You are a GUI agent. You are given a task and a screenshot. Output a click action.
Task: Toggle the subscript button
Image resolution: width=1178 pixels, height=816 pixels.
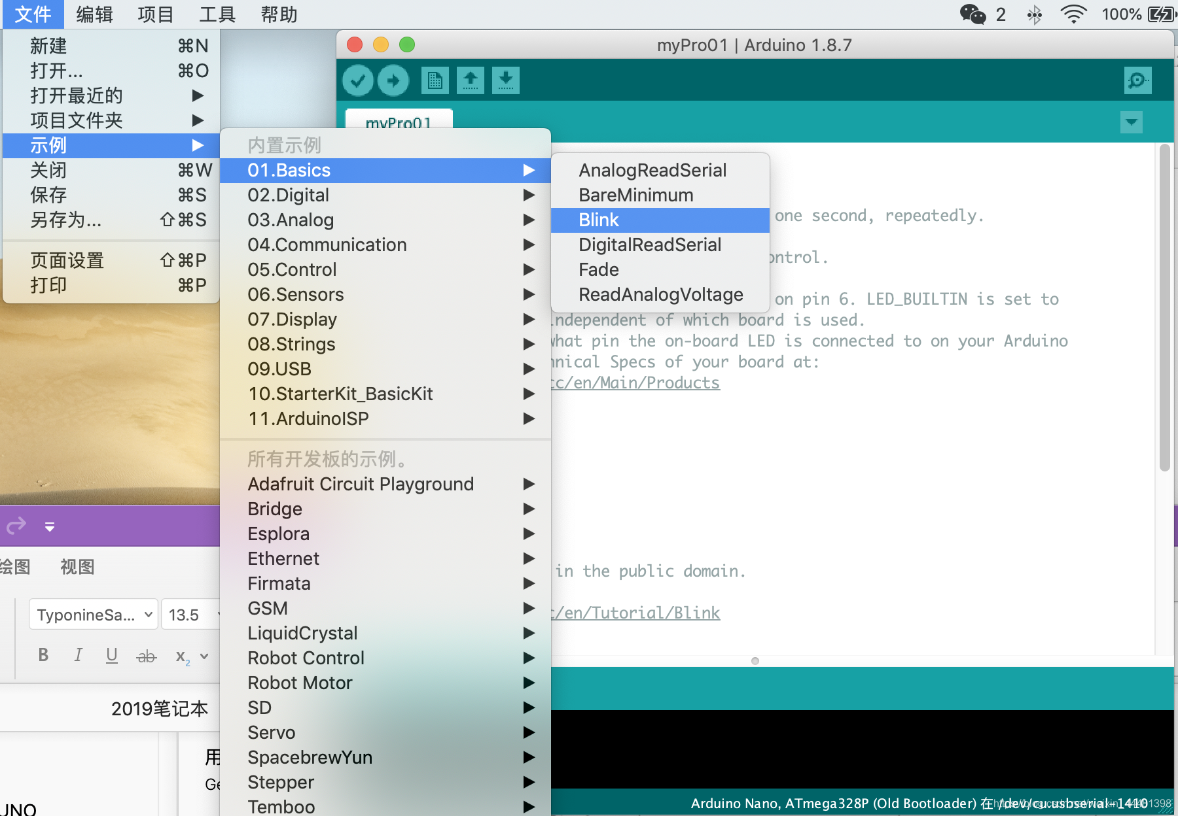click(x=183, y=656)
